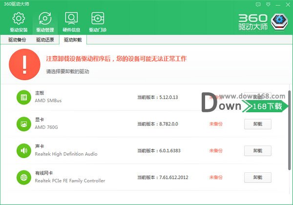Click the 声卡 speaker icon
This screenshot has height=205, width=293.
24,151
